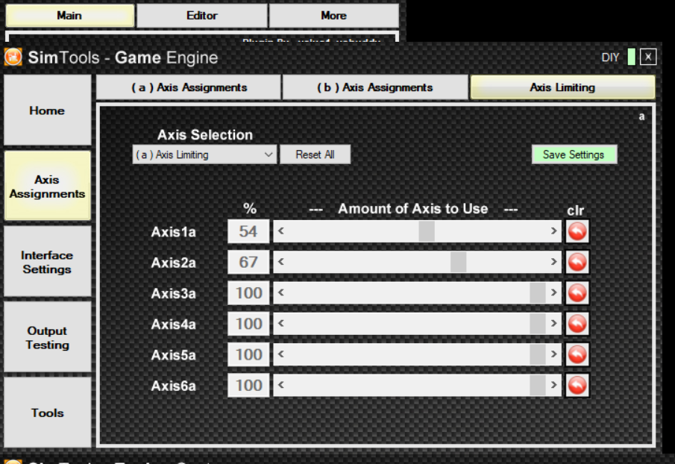Click the Axis6a slider thumb
The image size is (675, 464).
[x=538, y=385]
